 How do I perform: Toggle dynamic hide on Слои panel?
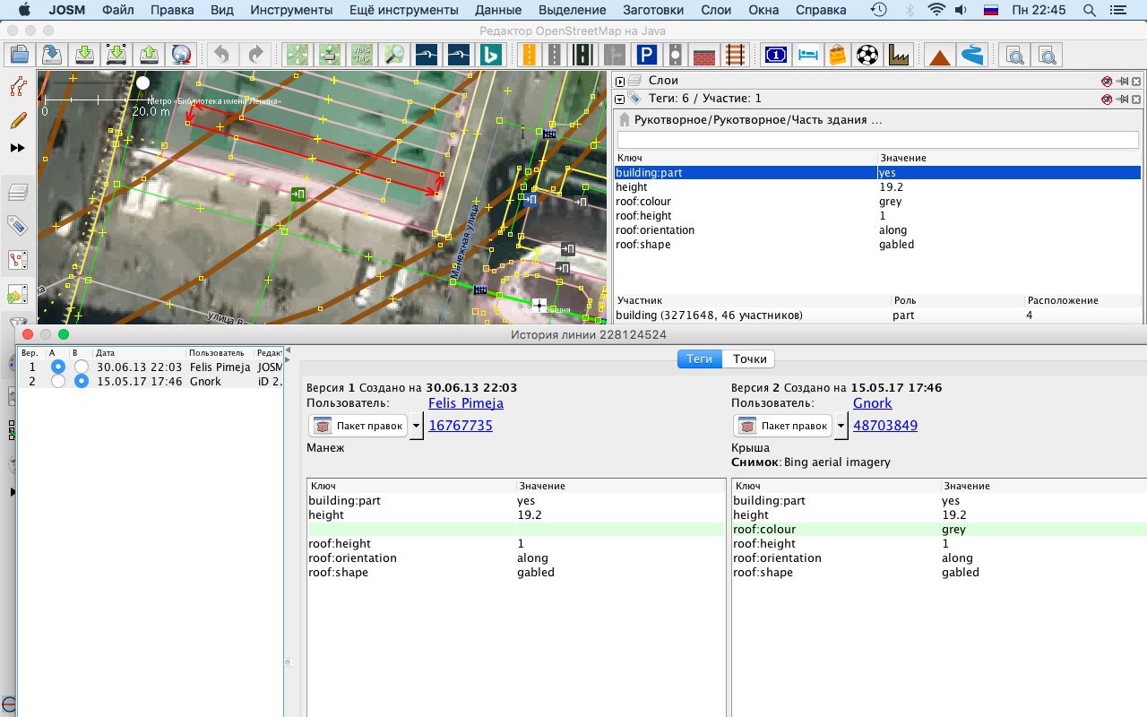point(1107,81)
